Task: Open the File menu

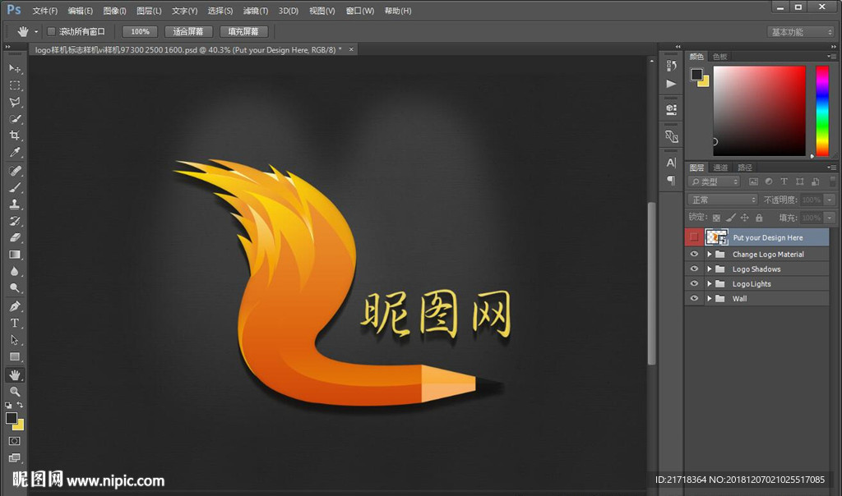Action: [44, 11]
